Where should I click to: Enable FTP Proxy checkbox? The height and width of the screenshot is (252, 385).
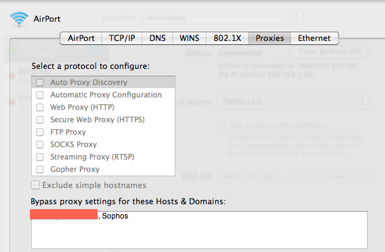40,132
